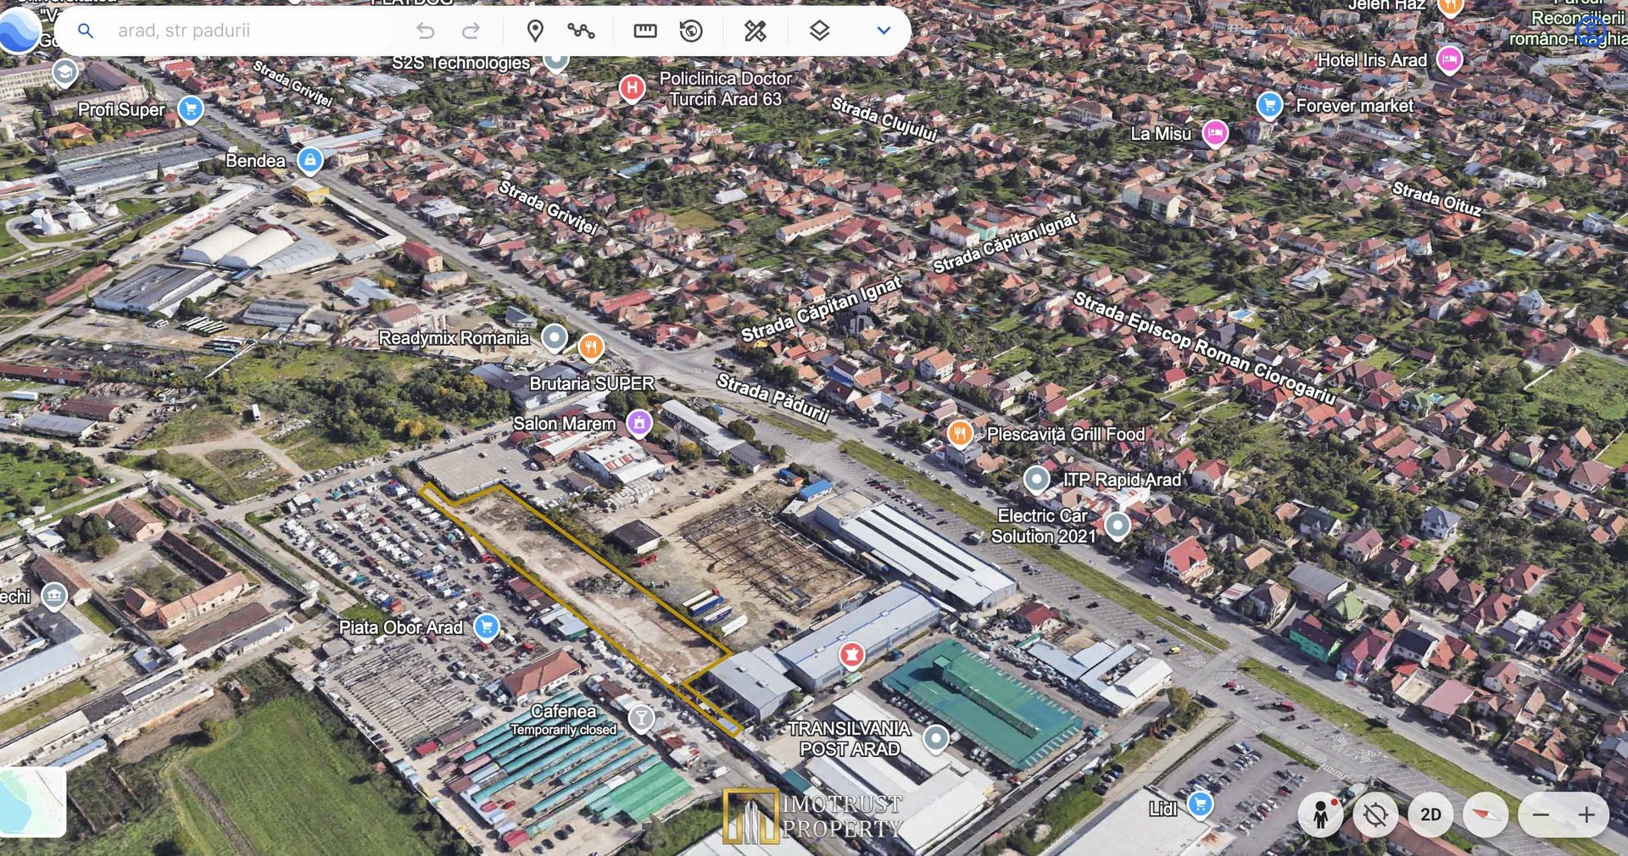Click the Google Earth logo button
Image resolution: width=1628 pixels, height=856 pixels.
[19, 30]
